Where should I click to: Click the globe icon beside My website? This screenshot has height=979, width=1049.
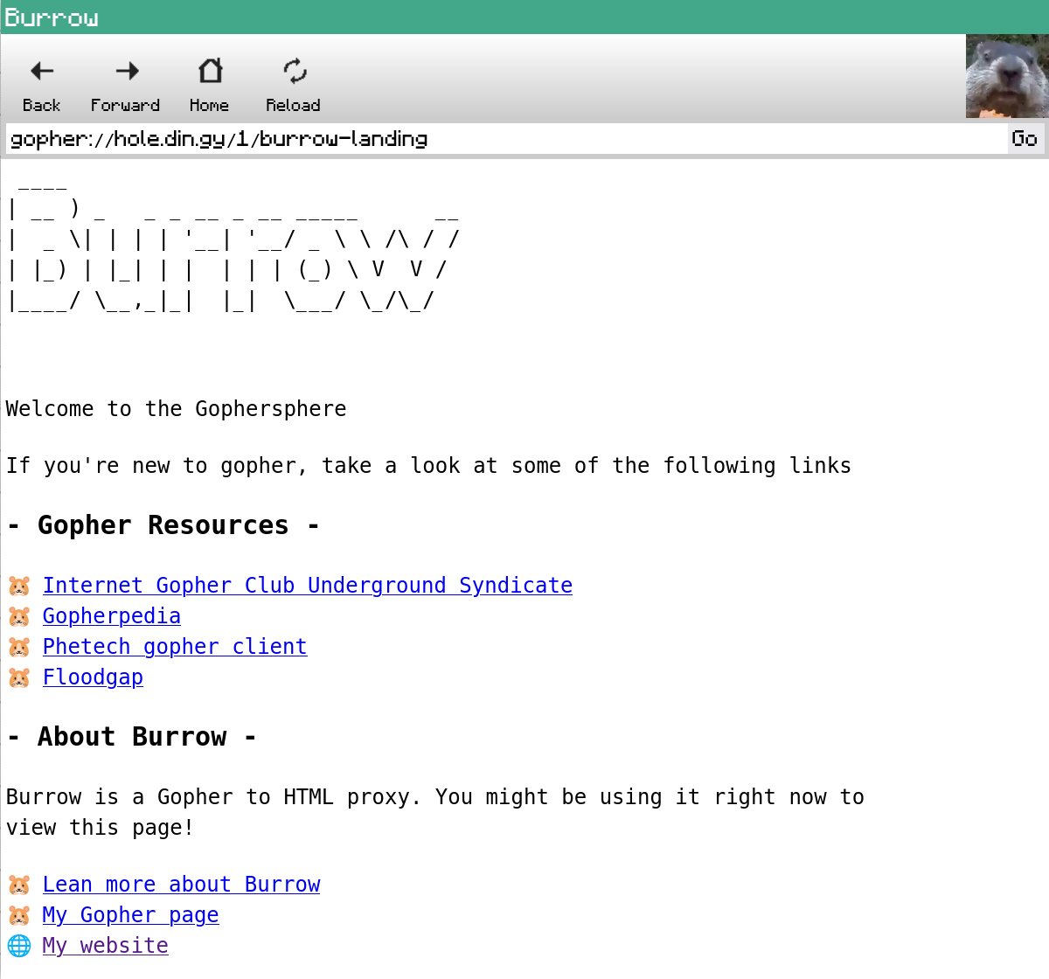click(x=19, y=946)
